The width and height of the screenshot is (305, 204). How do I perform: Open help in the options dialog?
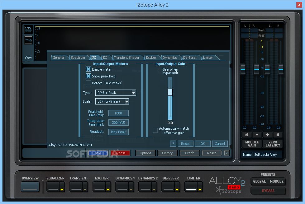pyautogui.click(x=173, y=144)
